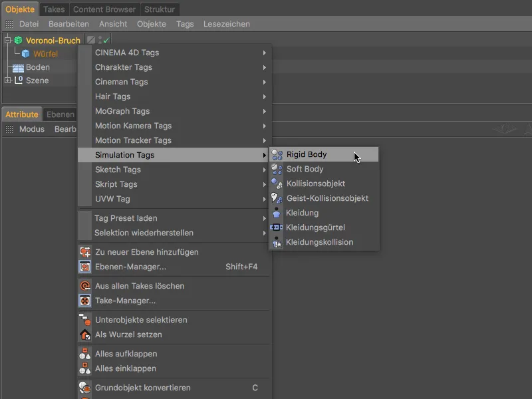Open the Modus menu
The width and height of the screenshot is (532, 399).
pyautogui.click(x=31, y=129)
